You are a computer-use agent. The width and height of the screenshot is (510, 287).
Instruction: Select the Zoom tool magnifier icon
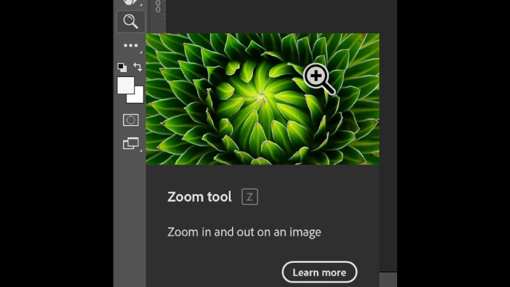click(131, 22)
